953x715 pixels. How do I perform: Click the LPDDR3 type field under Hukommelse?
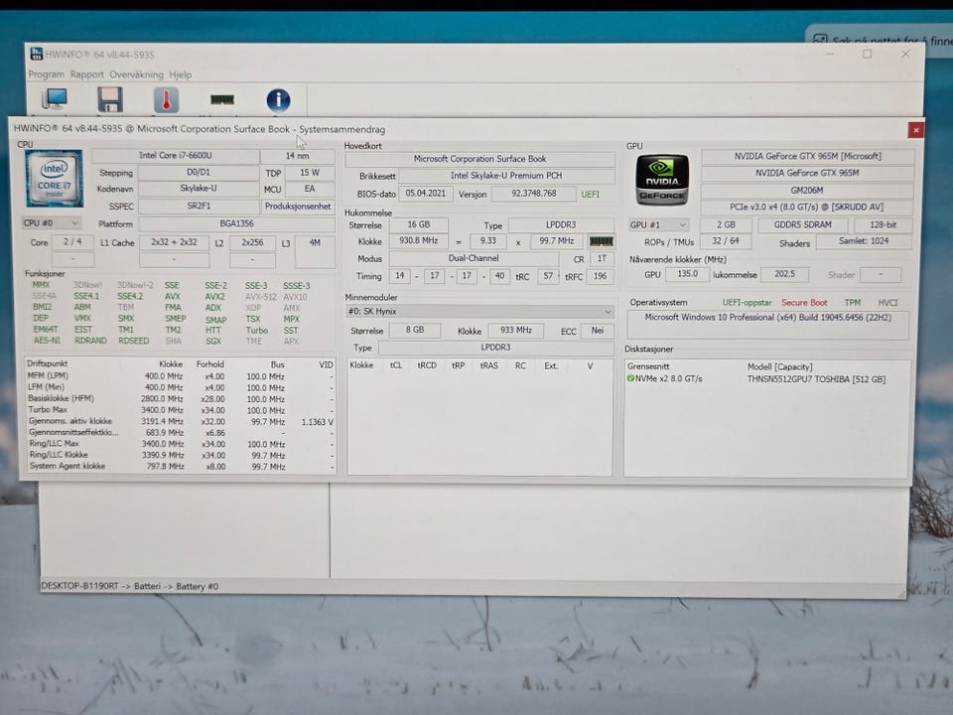click(x=560, y=225)
